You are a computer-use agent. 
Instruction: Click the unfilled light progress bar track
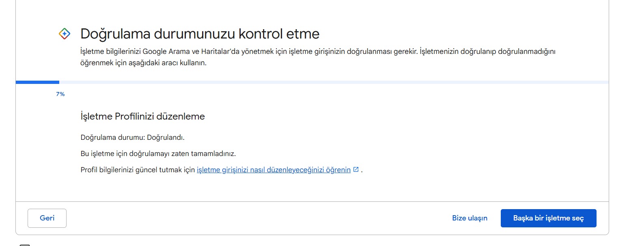[x=334, y=82]
